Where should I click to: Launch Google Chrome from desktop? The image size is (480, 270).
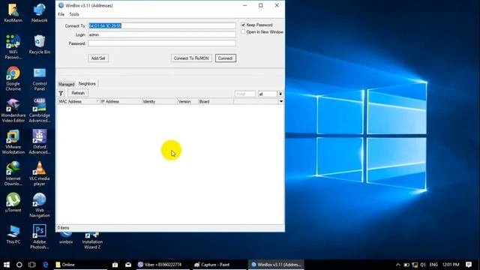pyautogui.click(x=13, y=78)
